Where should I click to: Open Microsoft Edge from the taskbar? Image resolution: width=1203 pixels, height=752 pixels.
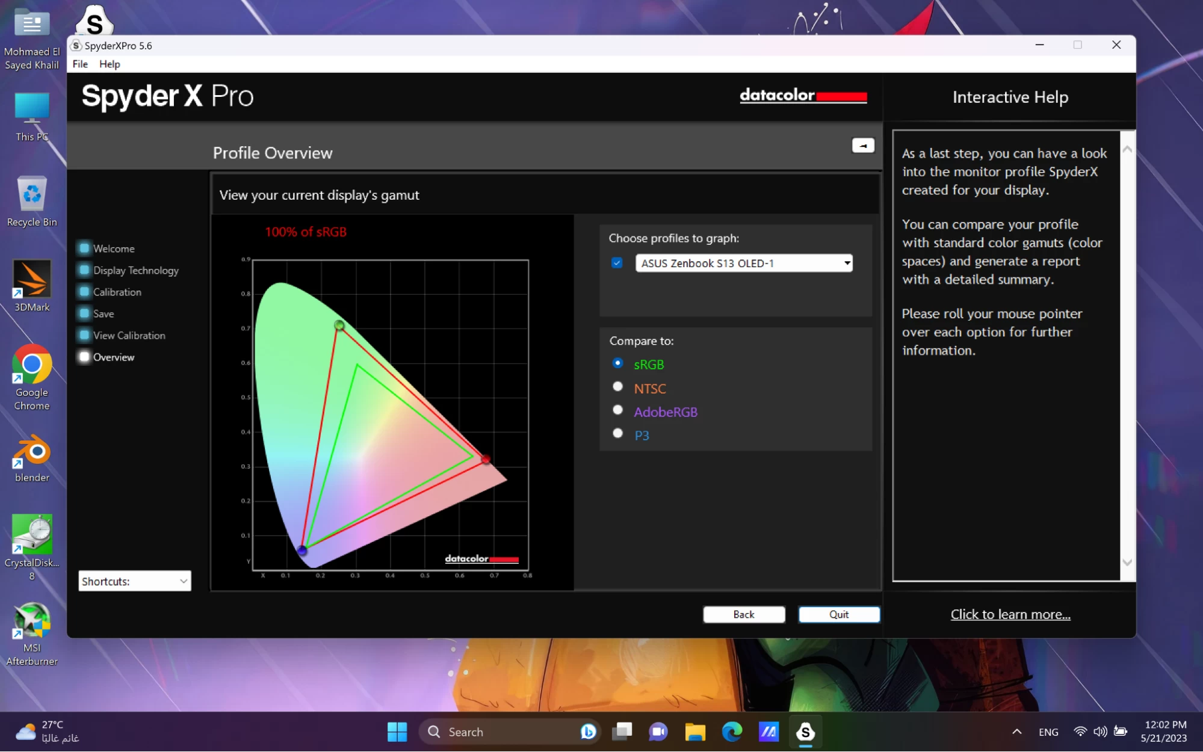tap(732, 732)
